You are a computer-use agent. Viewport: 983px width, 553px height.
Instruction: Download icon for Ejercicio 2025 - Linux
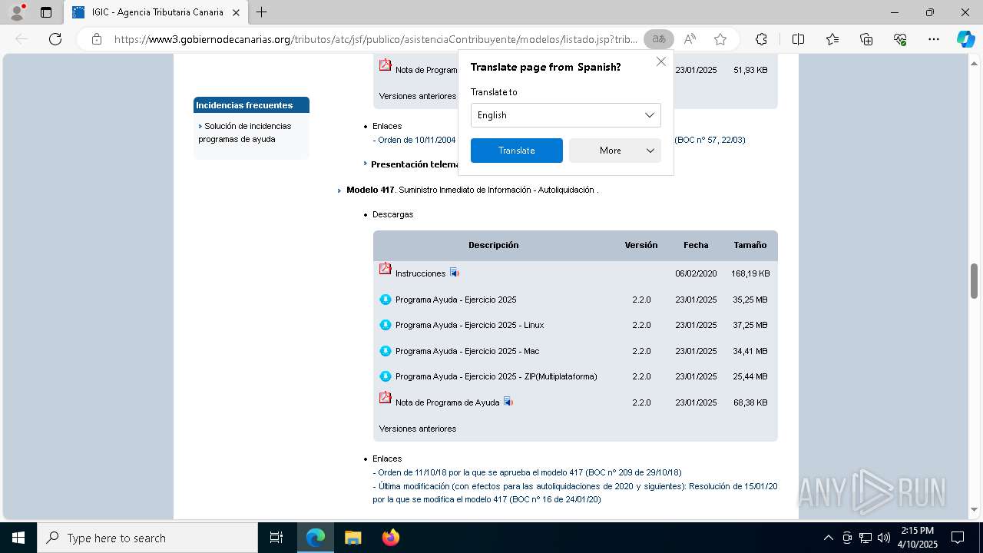tap(386, 325)
